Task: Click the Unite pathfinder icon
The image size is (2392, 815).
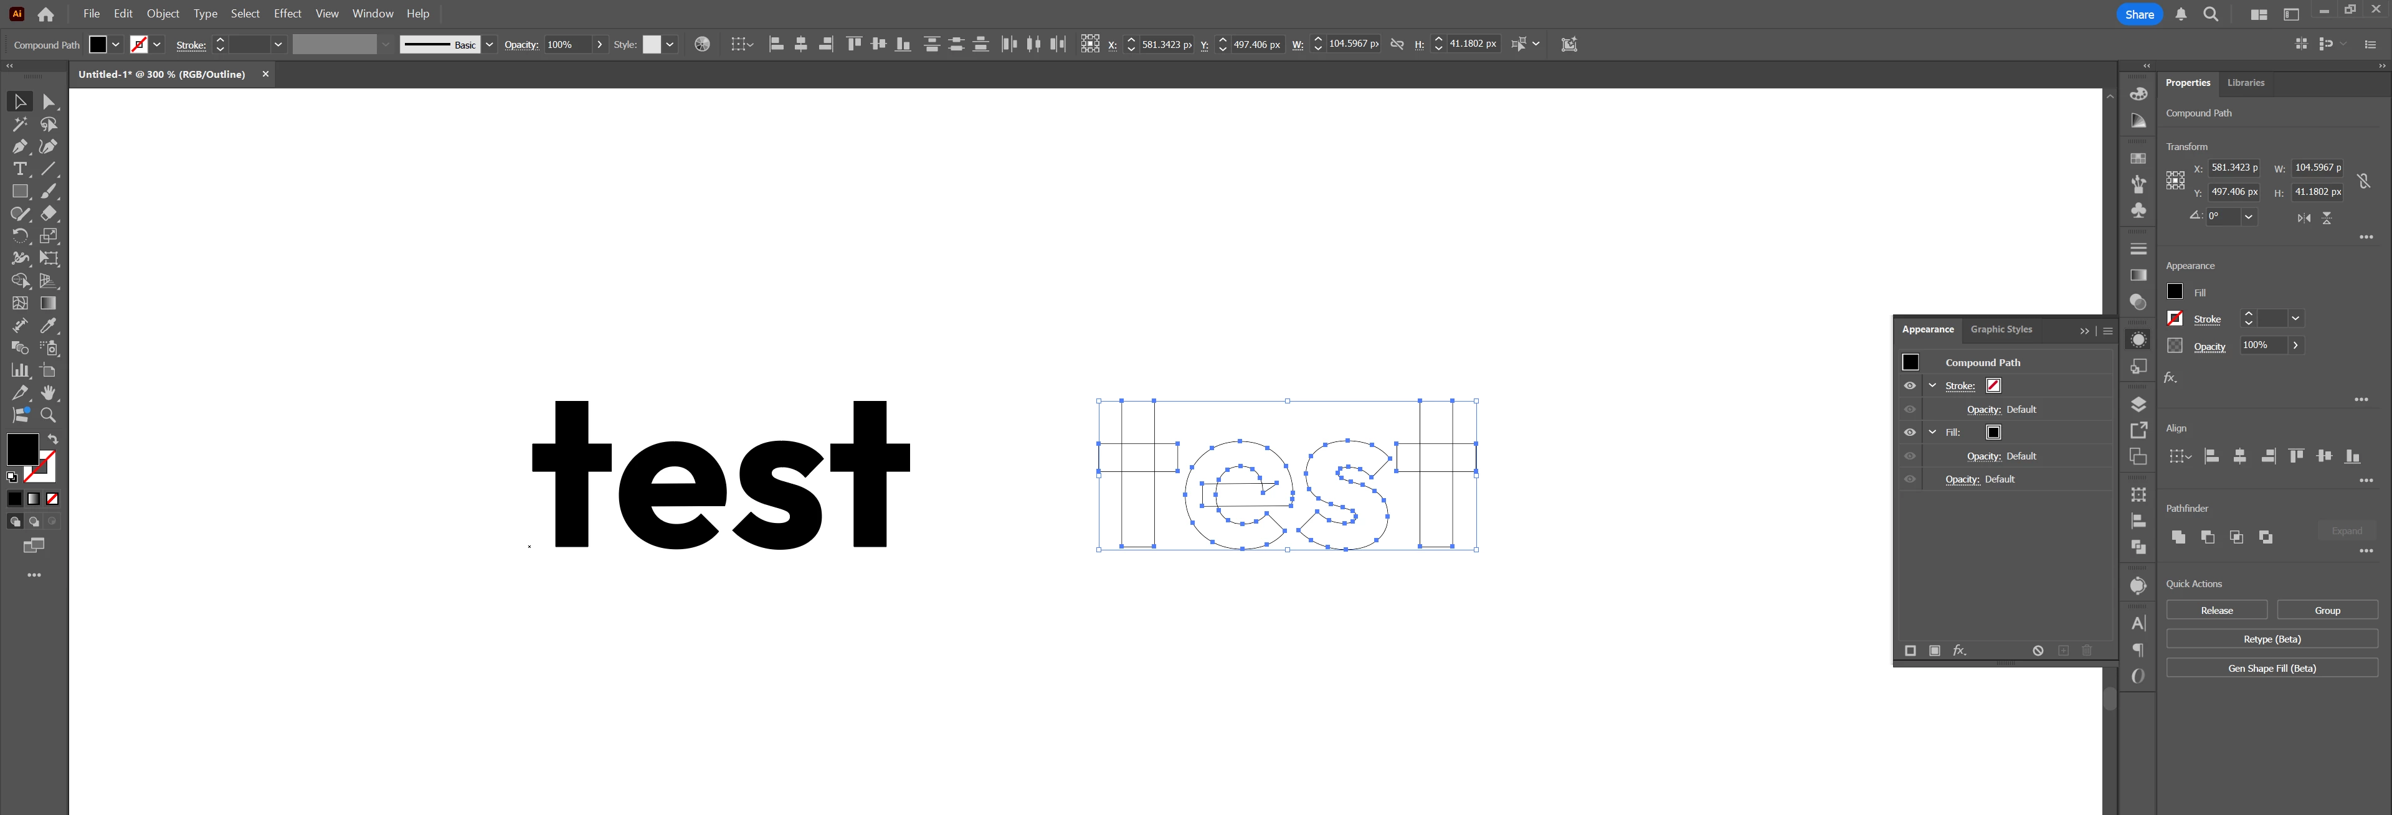Action: coord(2178,537)
